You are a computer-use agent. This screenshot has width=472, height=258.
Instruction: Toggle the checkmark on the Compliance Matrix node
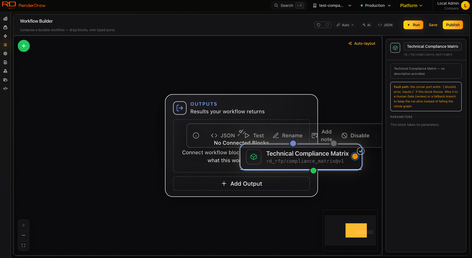point(361,151)
